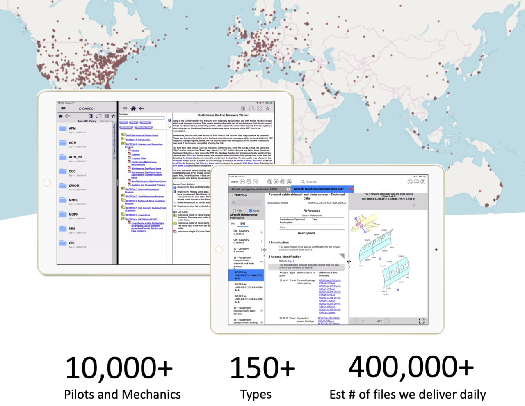
Task: Open the Menu in the AMP viewer
Action: [x=234, y=182]
